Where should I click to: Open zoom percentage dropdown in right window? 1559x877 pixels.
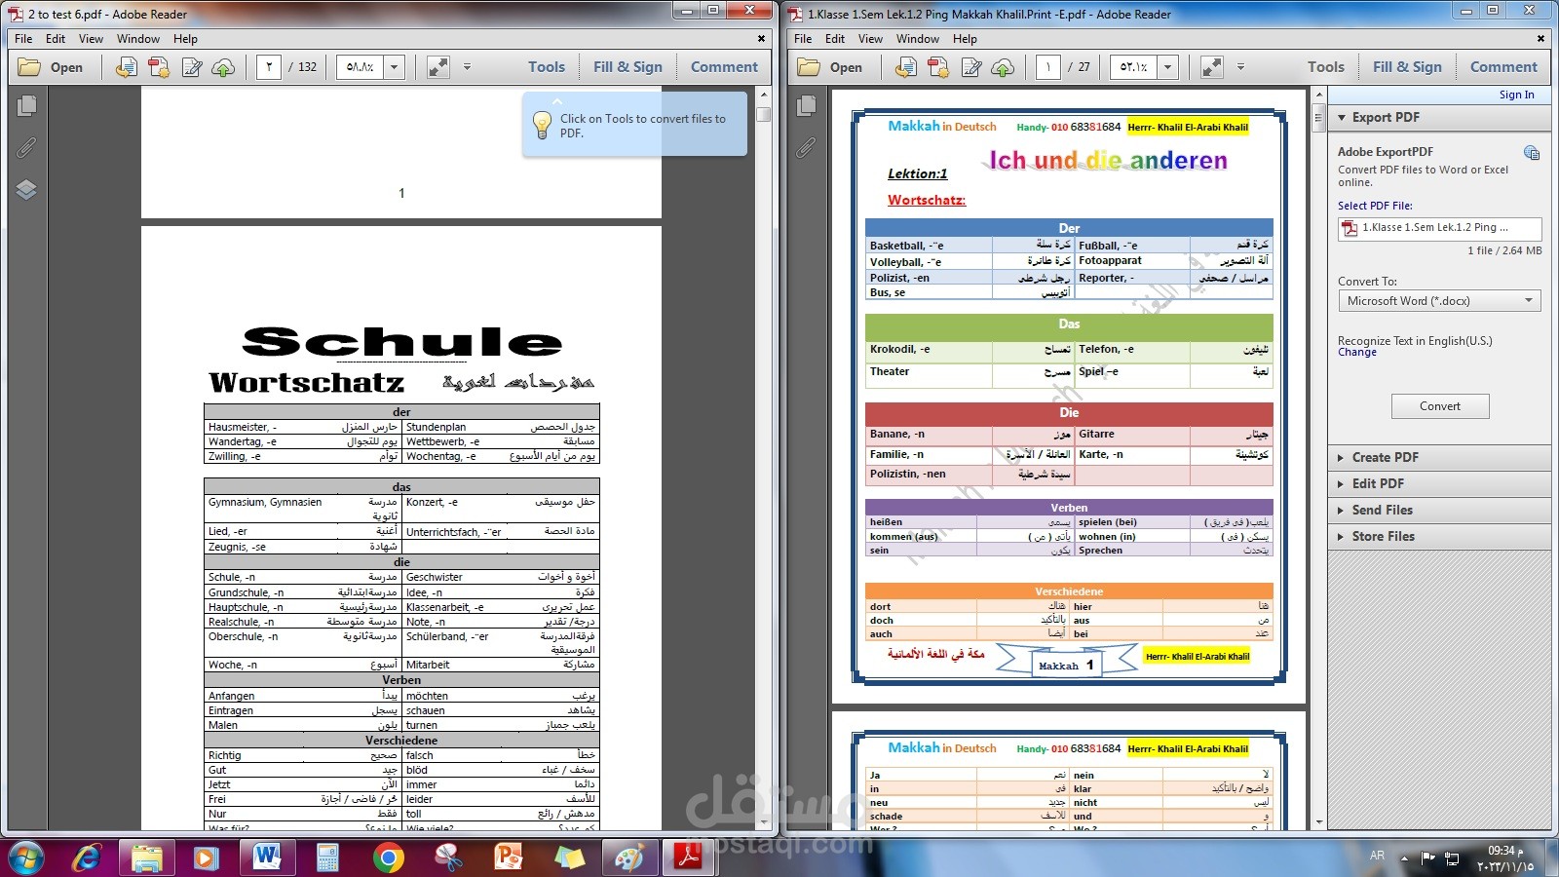click(x=1168, y=67)
